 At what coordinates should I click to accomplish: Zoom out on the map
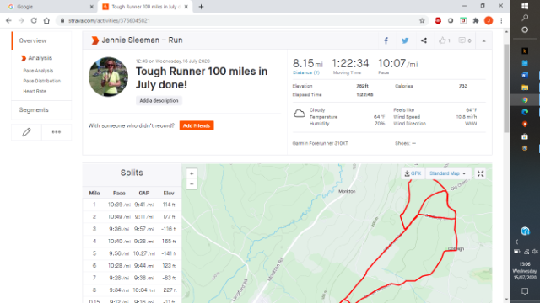click(192, 183)
